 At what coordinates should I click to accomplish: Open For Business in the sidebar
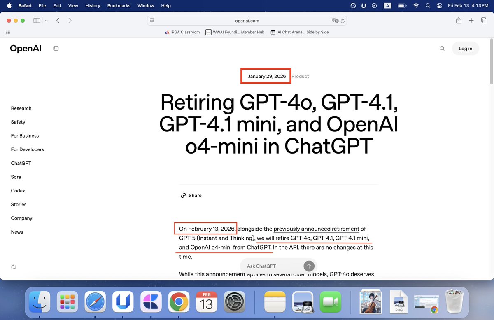(x=25, y=136)
